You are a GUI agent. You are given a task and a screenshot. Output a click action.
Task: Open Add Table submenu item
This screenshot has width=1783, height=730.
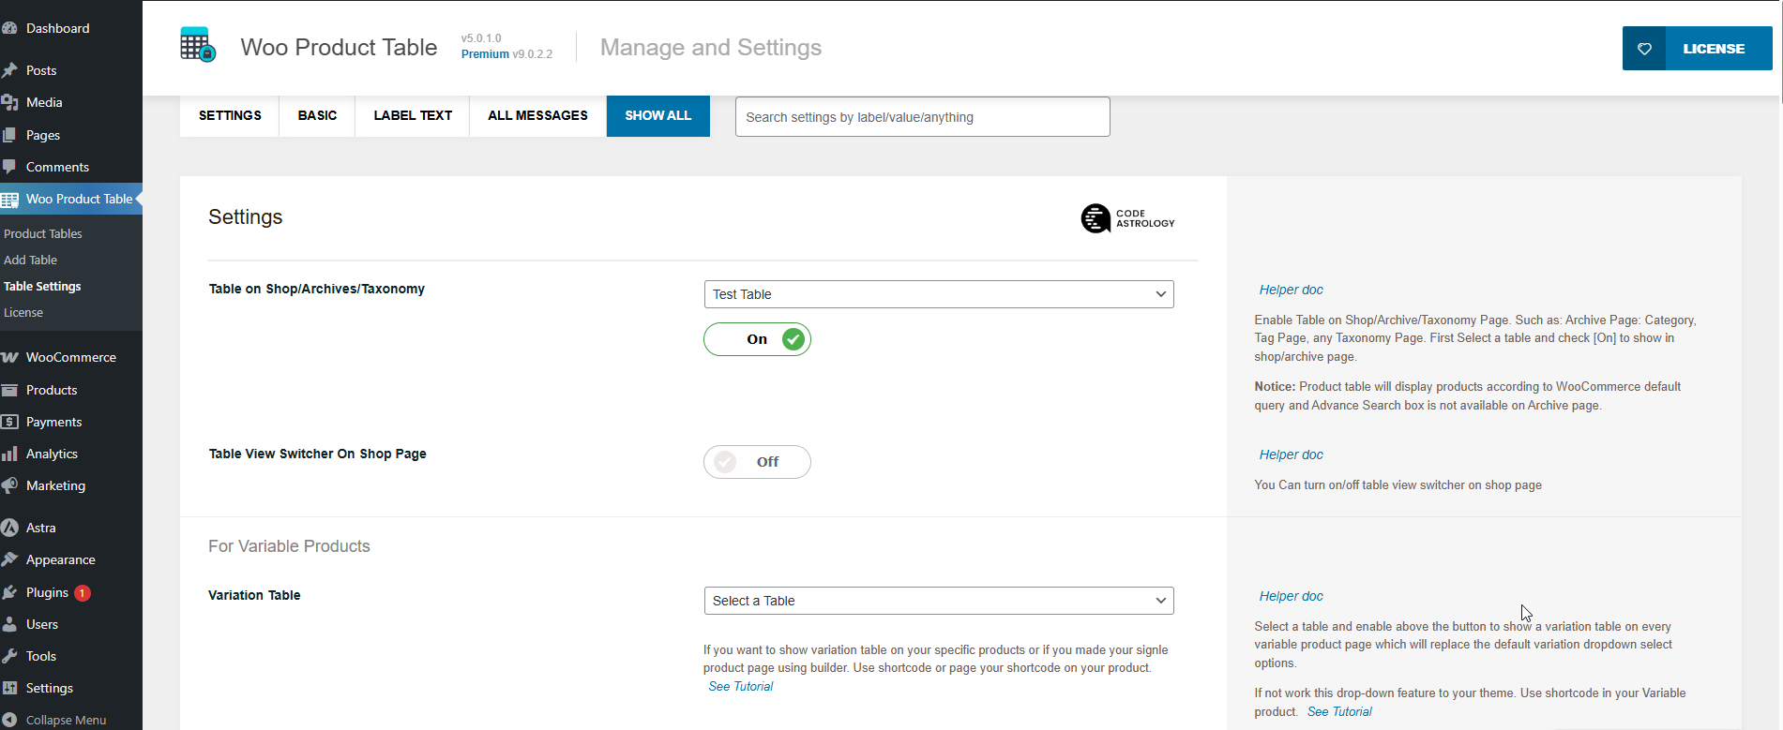[31, 260]
